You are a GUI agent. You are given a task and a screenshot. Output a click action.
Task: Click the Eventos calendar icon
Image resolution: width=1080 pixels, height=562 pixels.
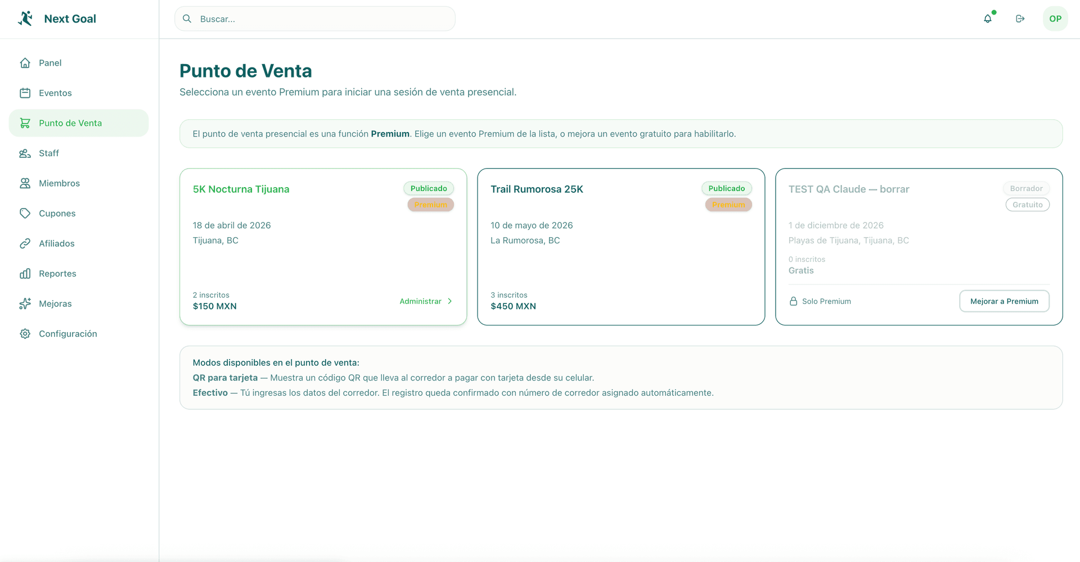[25, 93]
